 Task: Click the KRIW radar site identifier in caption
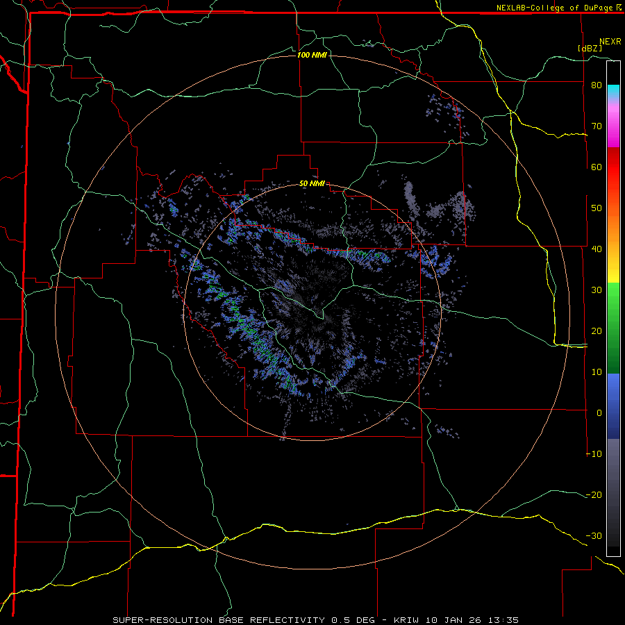coord(408,620)
